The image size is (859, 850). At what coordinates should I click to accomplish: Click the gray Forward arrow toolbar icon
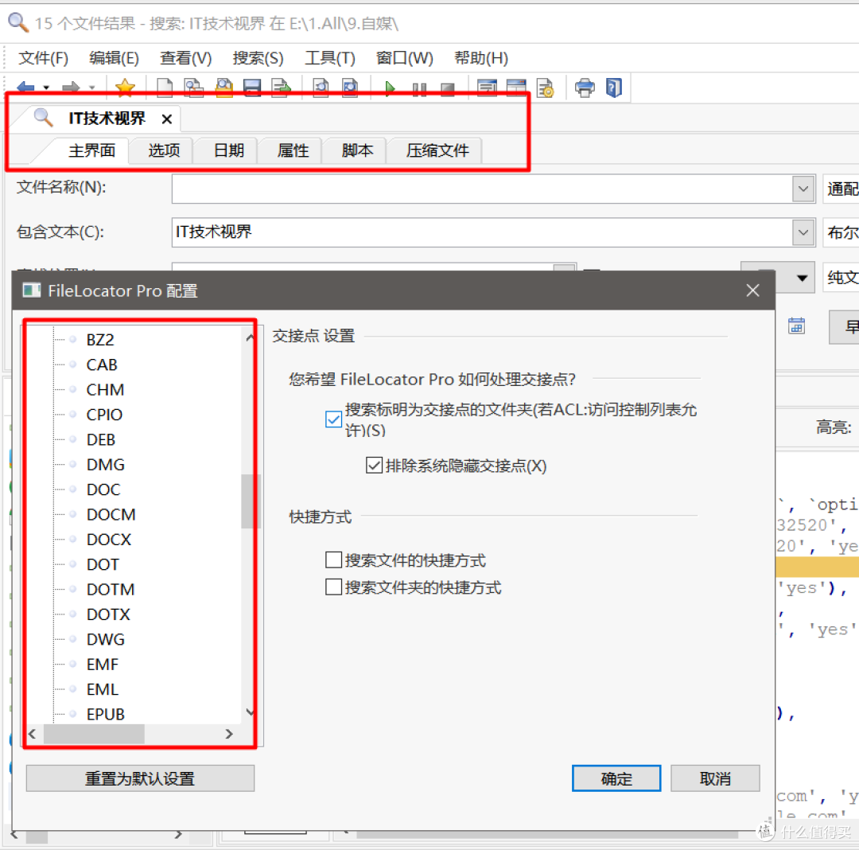click(71, 88)
